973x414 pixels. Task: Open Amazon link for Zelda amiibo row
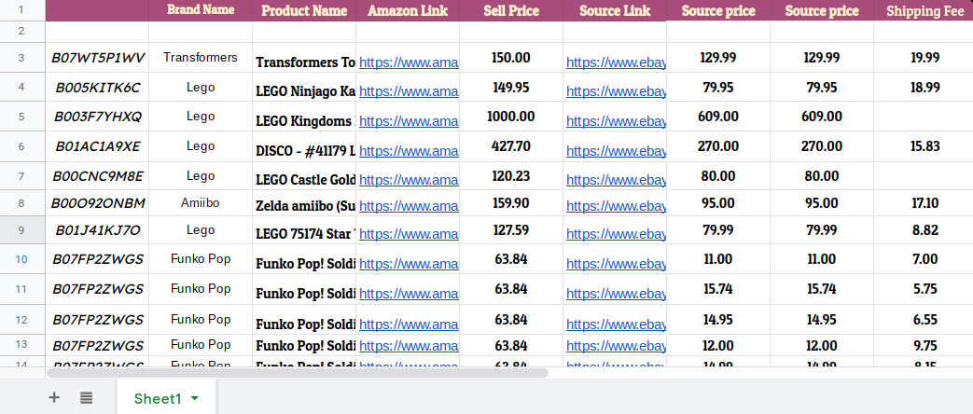coord(409,206)
